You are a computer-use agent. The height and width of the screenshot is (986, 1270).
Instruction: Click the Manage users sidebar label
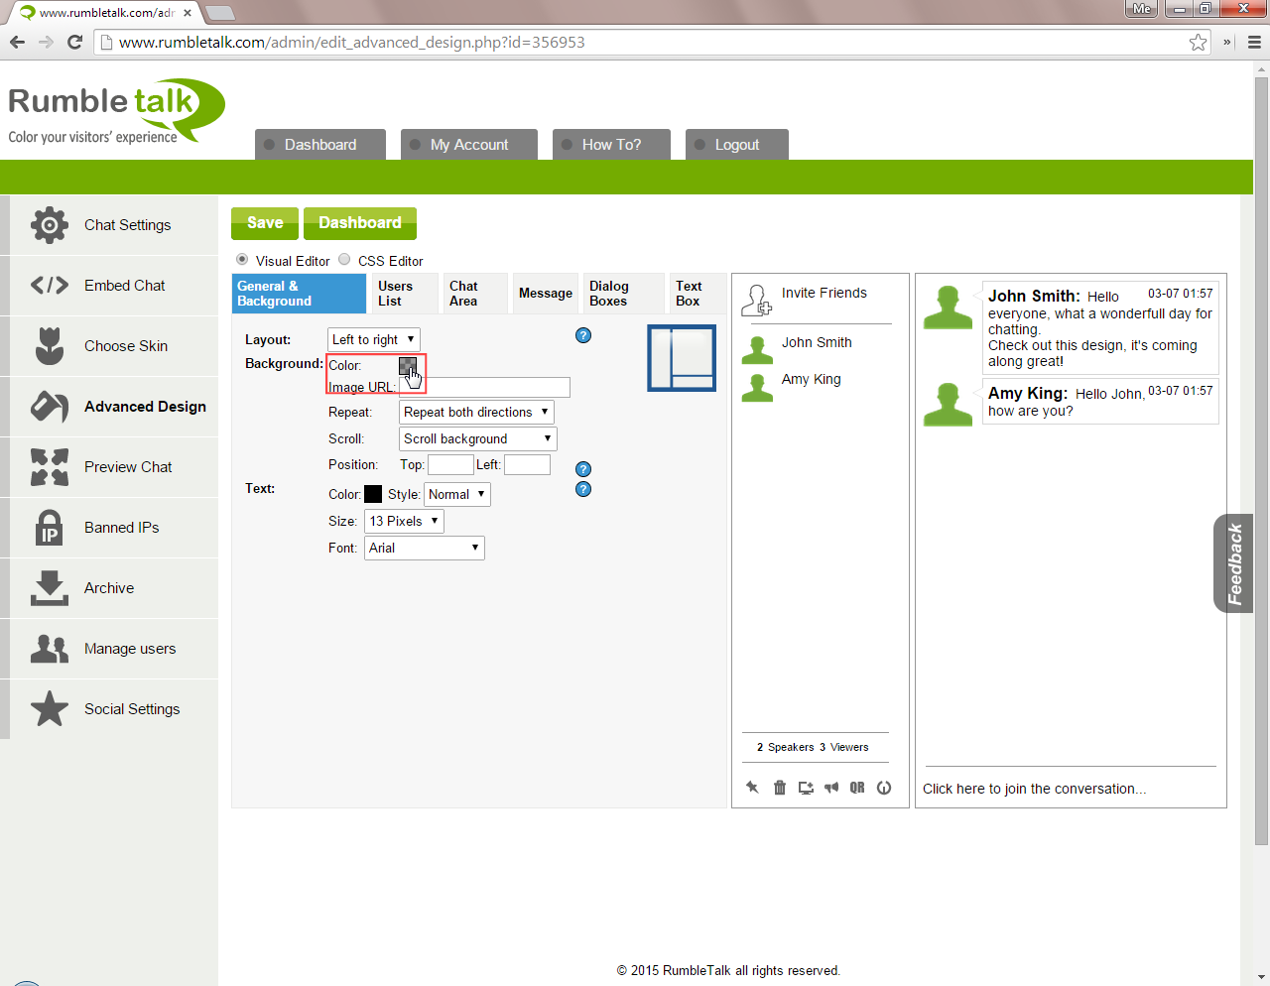130,649
